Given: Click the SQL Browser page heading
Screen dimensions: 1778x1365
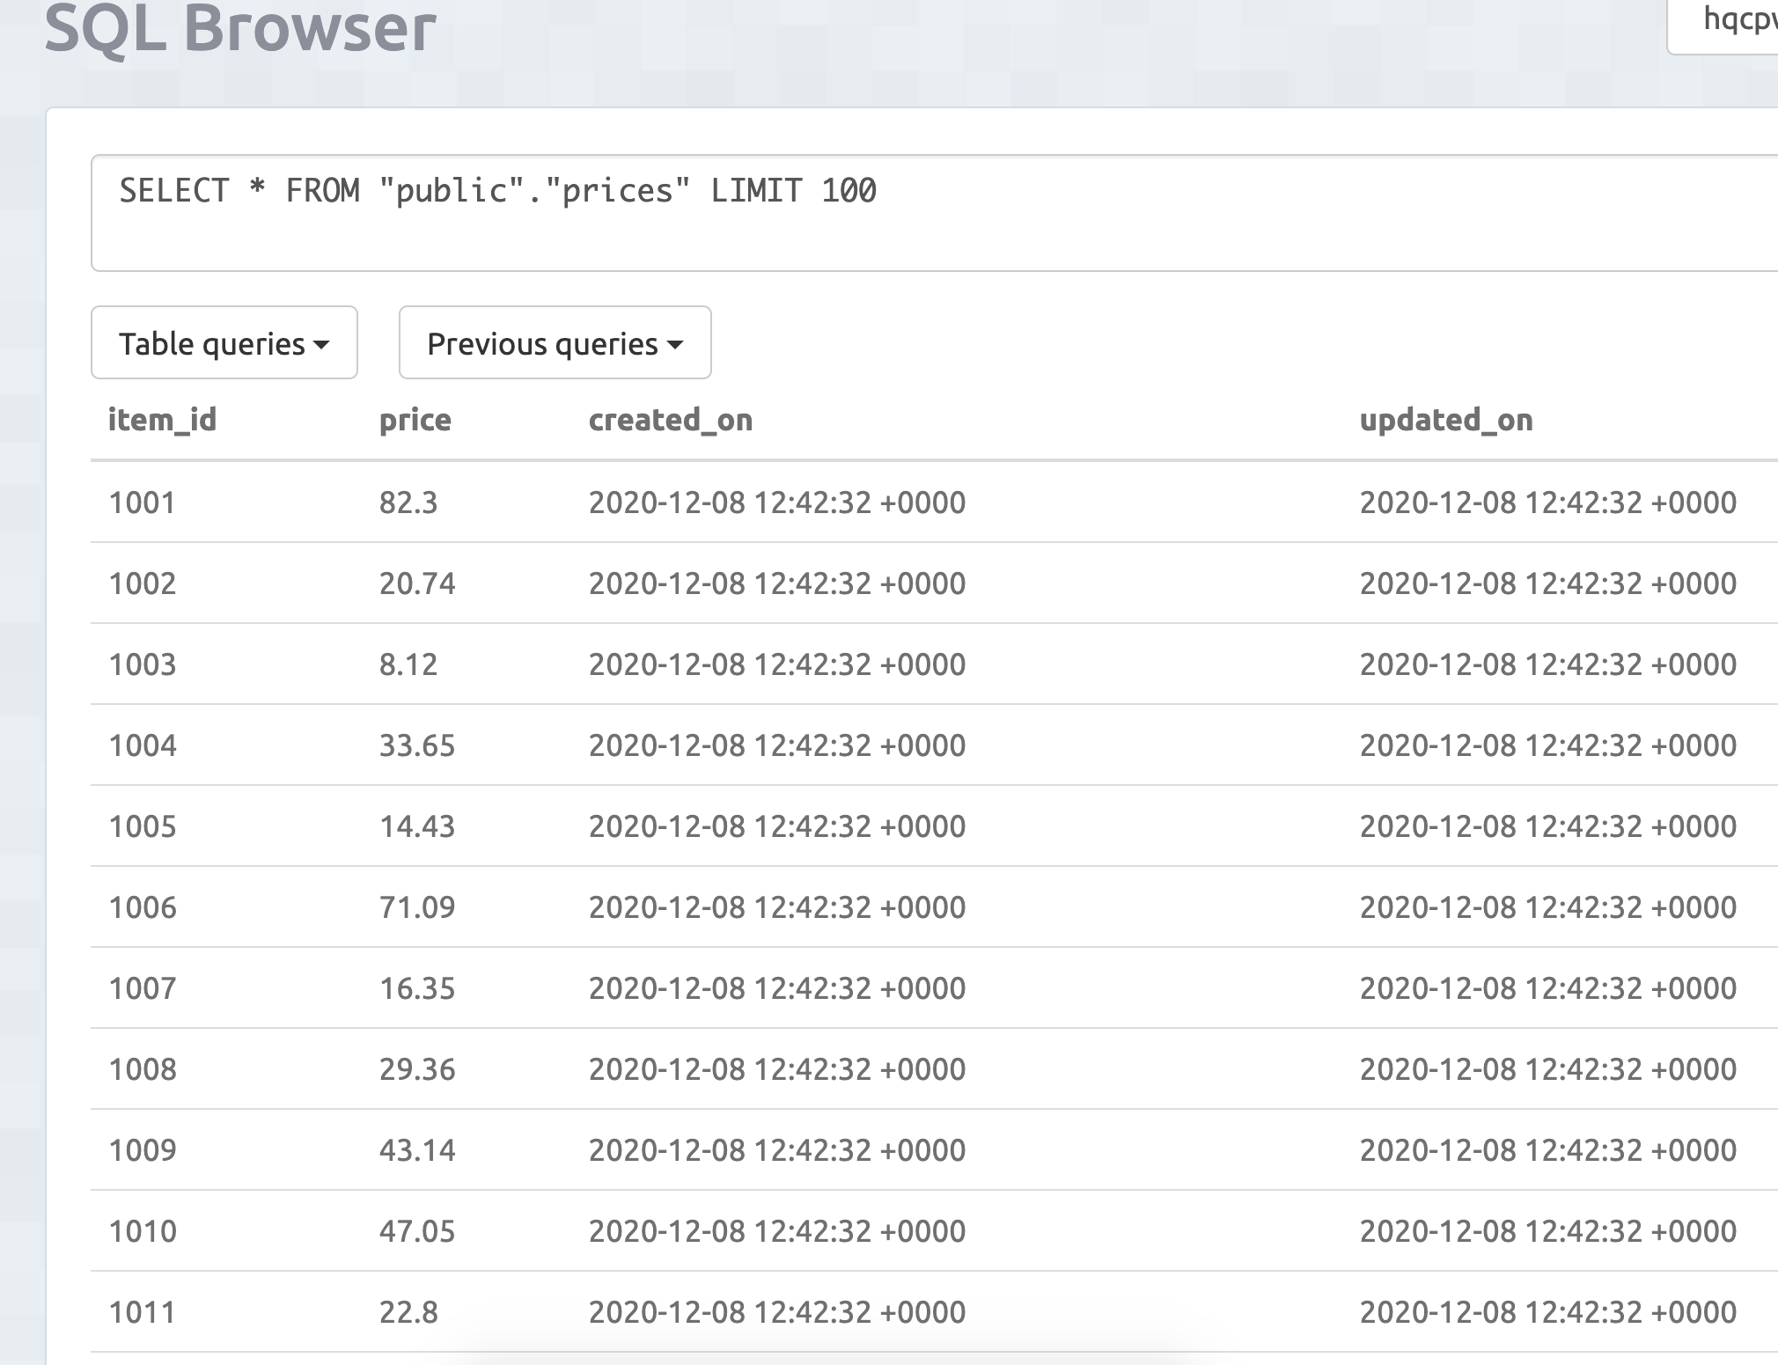Looking at the screenshot, I should click(239, 28).
